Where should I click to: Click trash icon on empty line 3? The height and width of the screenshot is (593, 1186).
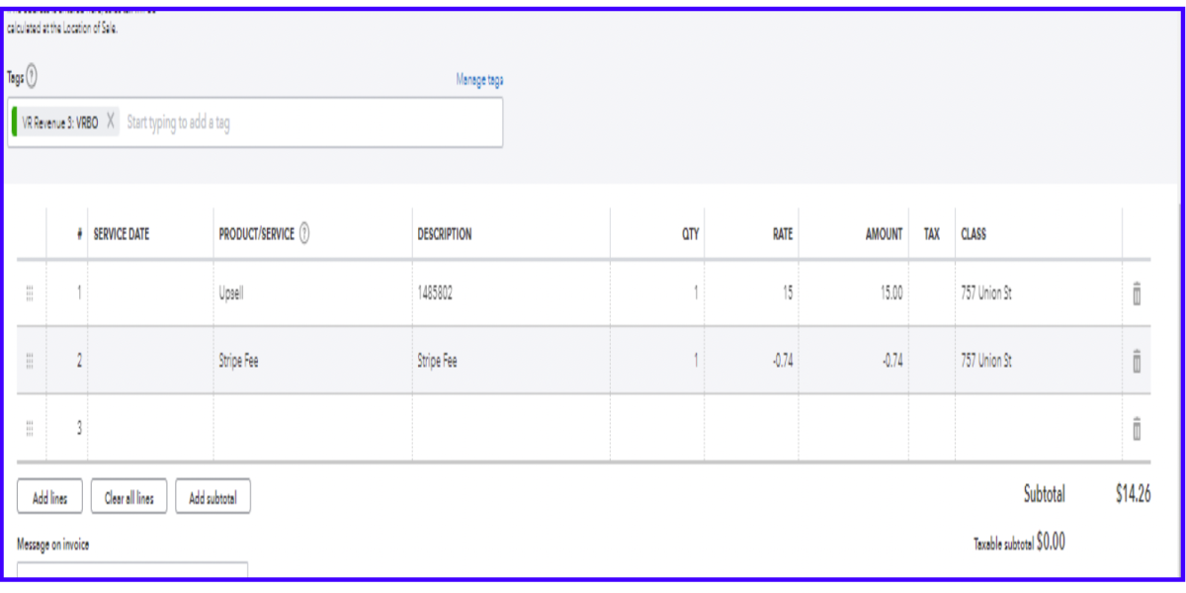1137,428
